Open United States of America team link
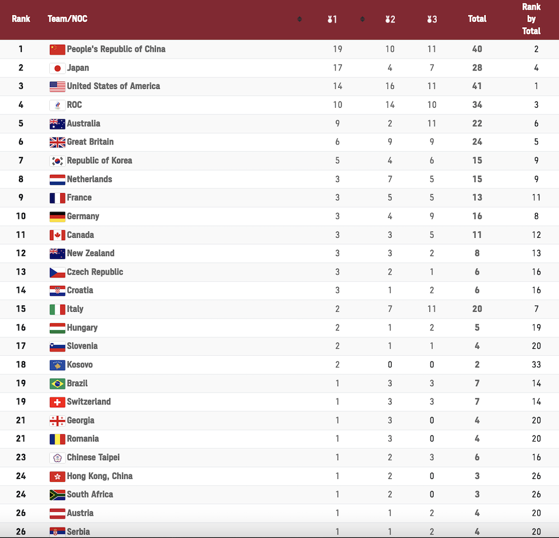The height and width of the screenshot is (538, 559). [114, 86]
